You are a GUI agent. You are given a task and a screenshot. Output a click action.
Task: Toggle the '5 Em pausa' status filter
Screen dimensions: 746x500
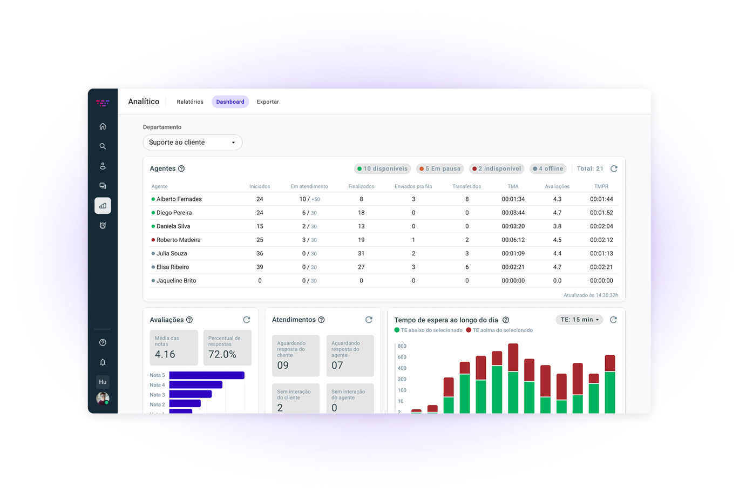point(440,168)
